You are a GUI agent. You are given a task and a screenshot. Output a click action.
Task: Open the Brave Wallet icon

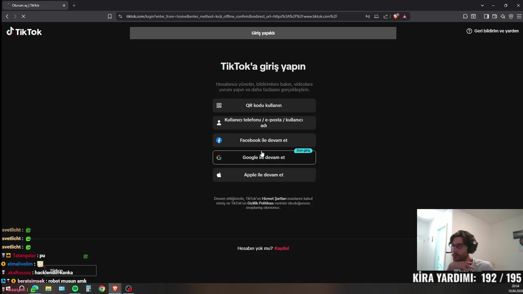[494, 16]
